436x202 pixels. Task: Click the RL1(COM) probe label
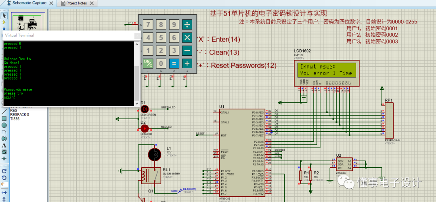[189, 189]
